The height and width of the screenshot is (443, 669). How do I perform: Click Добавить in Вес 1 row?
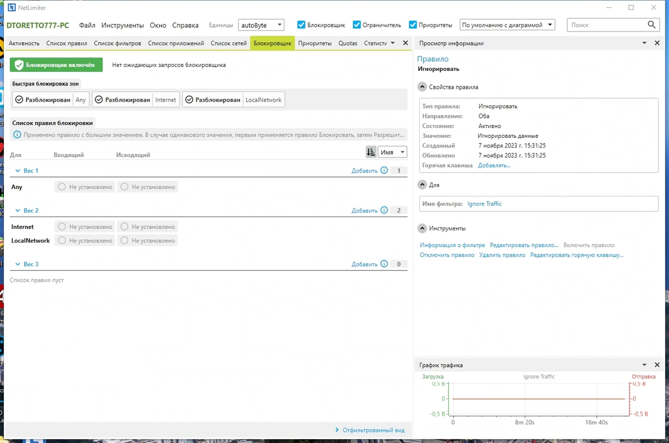(x=365, y=171)
